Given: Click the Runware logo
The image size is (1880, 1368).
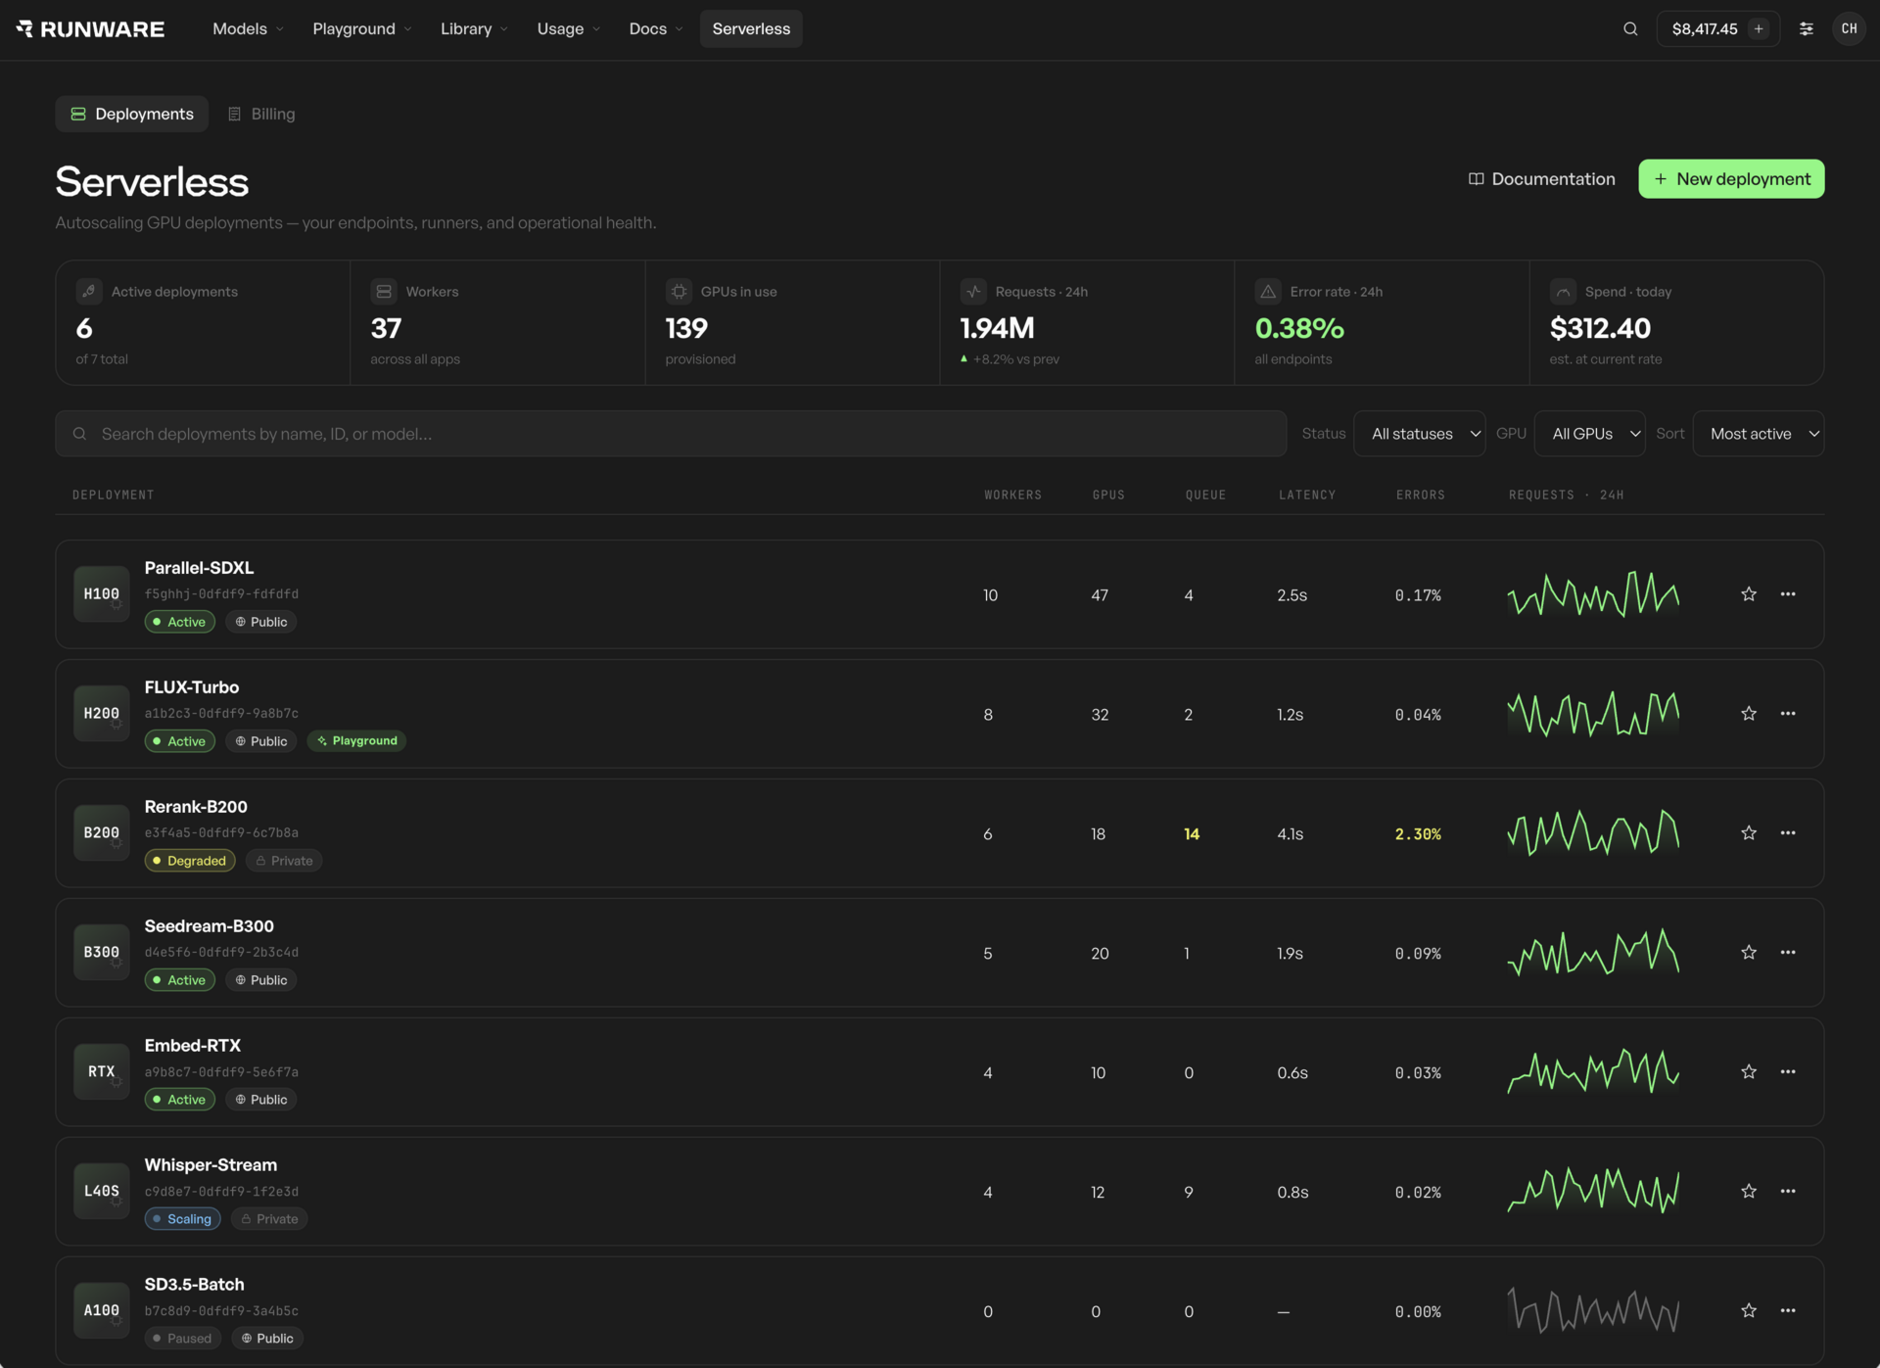Looking at the screenshot, I should 90,28.
